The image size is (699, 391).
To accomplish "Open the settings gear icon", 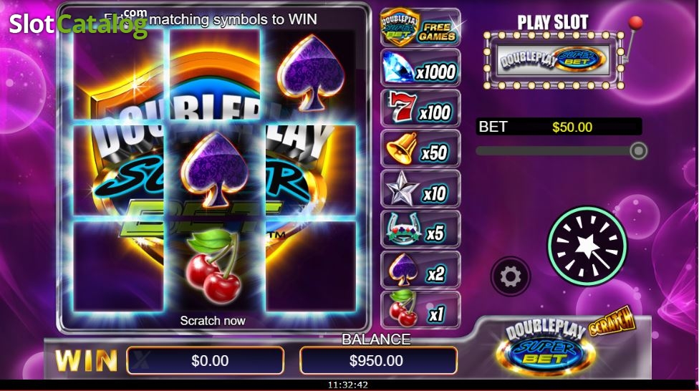I will coord(511,277).
